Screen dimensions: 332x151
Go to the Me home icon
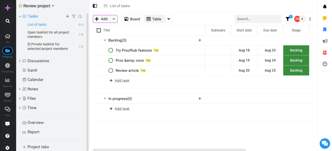[x=7, y=36]
